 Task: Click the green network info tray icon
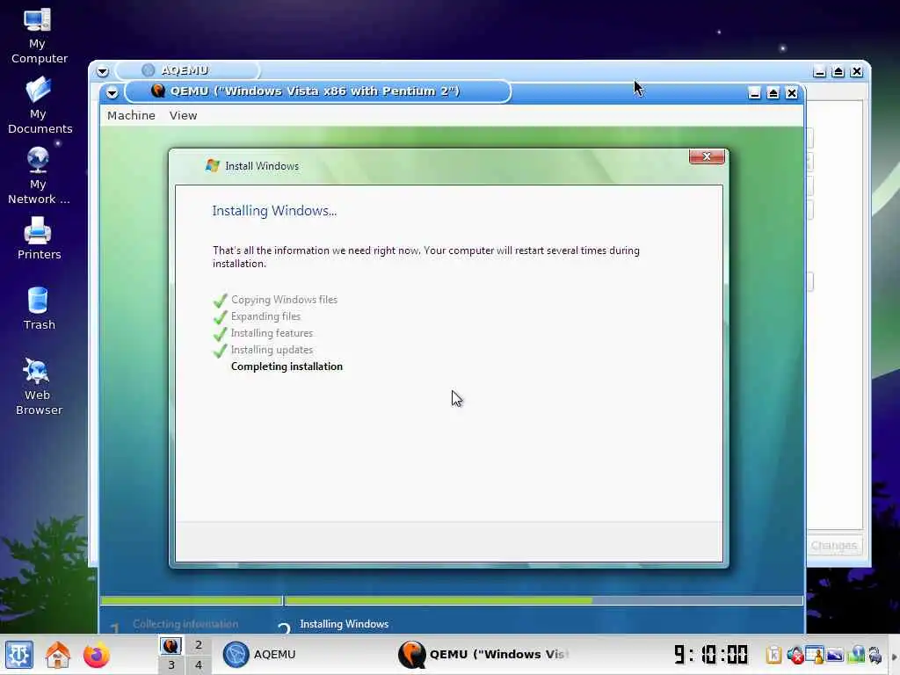(x=856, y=654)
